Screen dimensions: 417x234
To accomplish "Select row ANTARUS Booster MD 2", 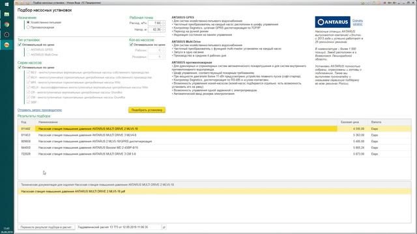I will click(x=214, y=148).
